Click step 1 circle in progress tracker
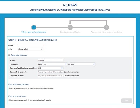 34,27
